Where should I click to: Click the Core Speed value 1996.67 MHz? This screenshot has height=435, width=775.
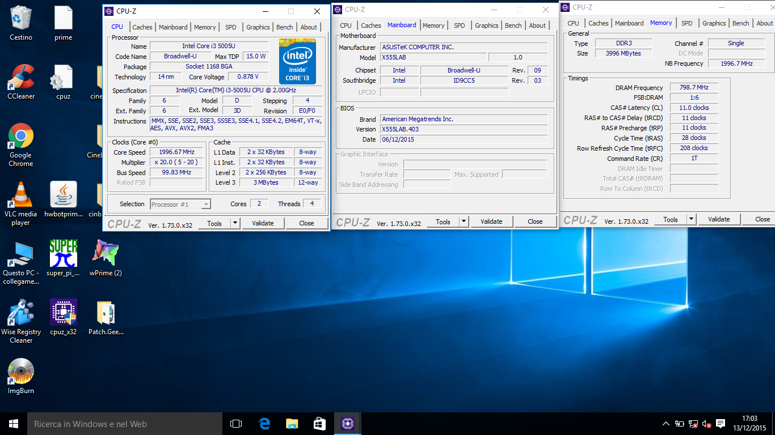point(176,152)
